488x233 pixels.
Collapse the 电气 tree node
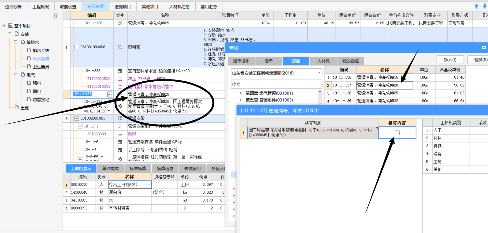click(16, 75)
